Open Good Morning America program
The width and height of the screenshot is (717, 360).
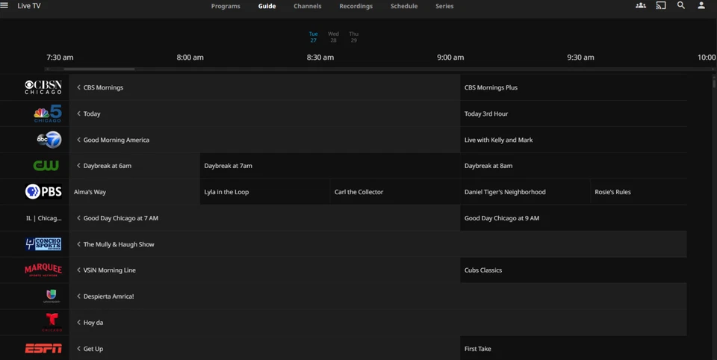point(264,140)
